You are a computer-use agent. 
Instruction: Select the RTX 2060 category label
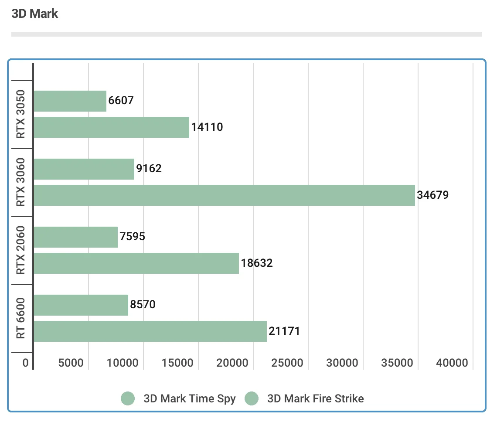click(20, 251)
